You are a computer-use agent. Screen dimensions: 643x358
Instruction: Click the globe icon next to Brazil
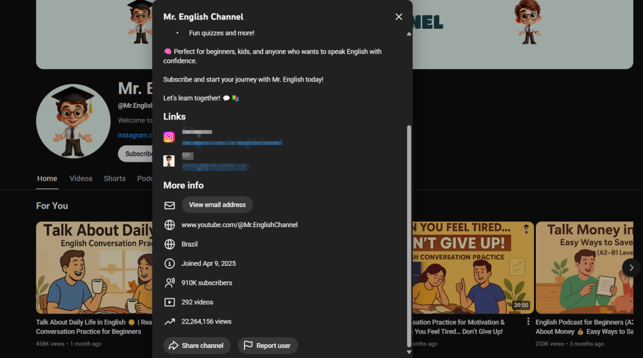coord(170,244)
